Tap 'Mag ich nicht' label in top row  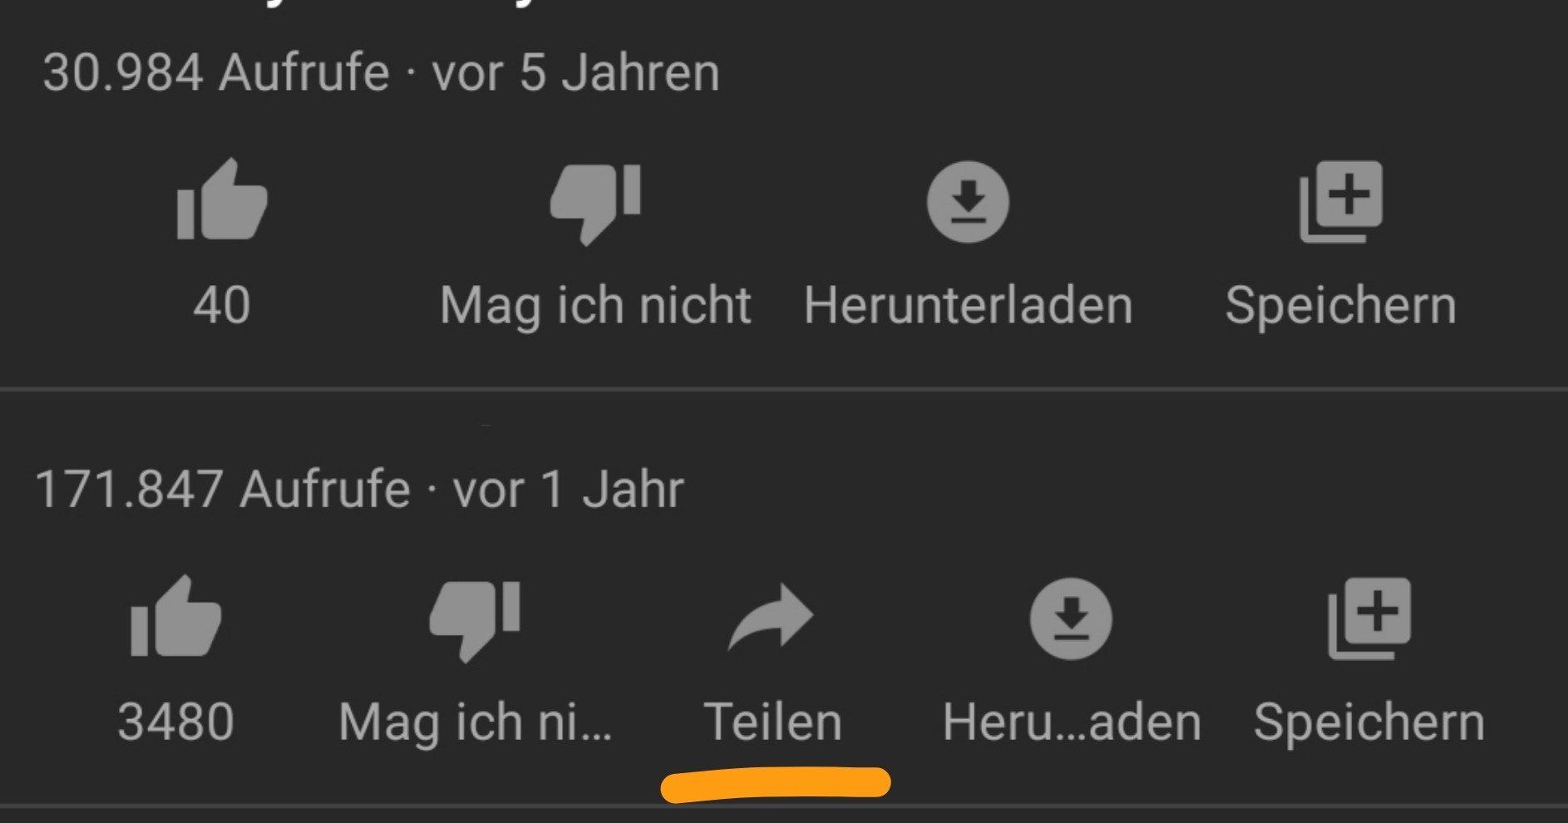595,306
